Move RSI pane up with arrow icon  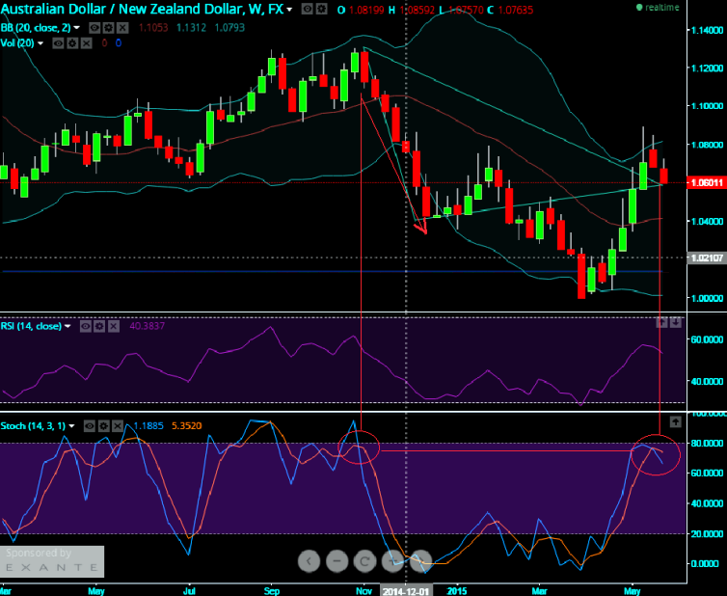pos(662,322)
